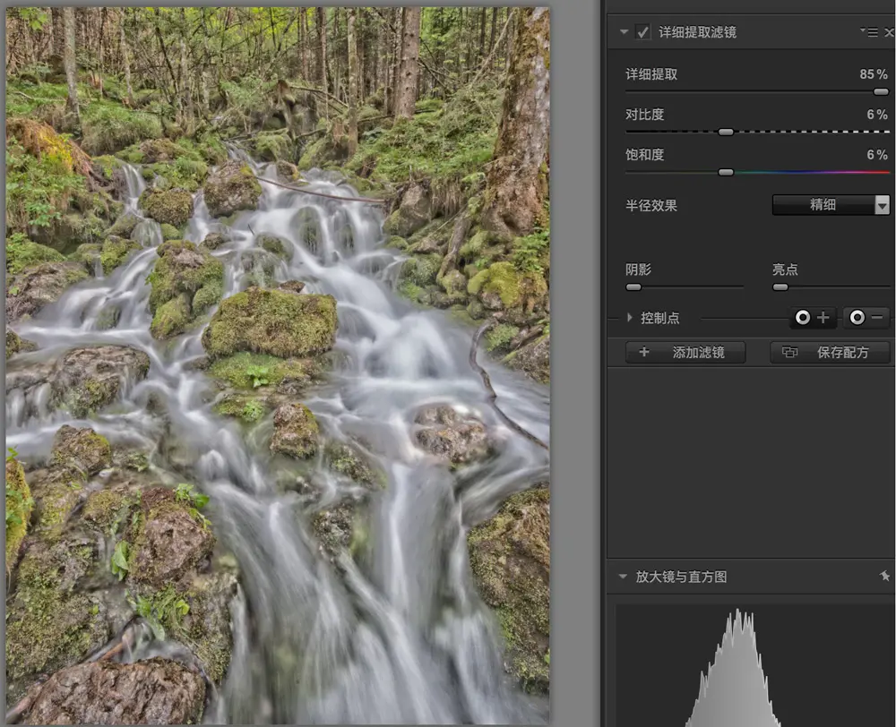Click the 阴影 slider handle
Viewport: 896px width, 727px height.
(633, 287)
